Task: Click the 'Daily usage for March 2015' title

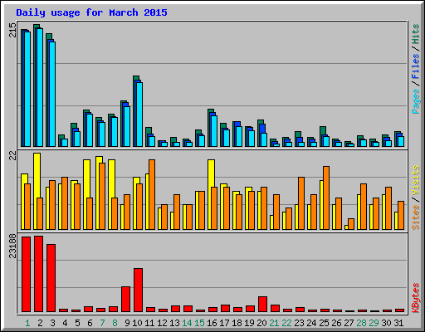Action: [91, 12]
